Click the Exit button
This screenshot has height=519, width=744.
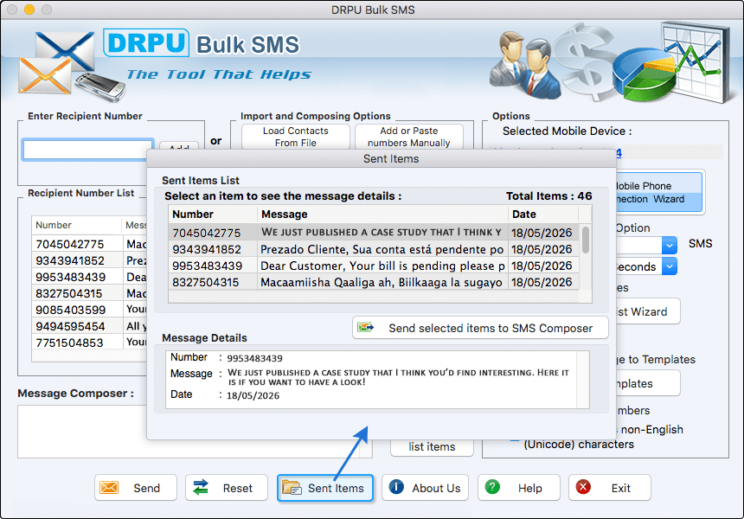pyautogui.click(x=610, y=488)
